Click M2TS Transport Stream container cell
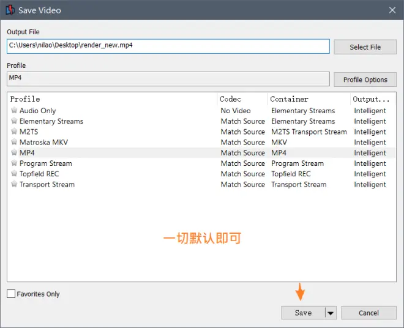Image resolution: width=404 pixels, height=328 pixels. click(309, 132)
